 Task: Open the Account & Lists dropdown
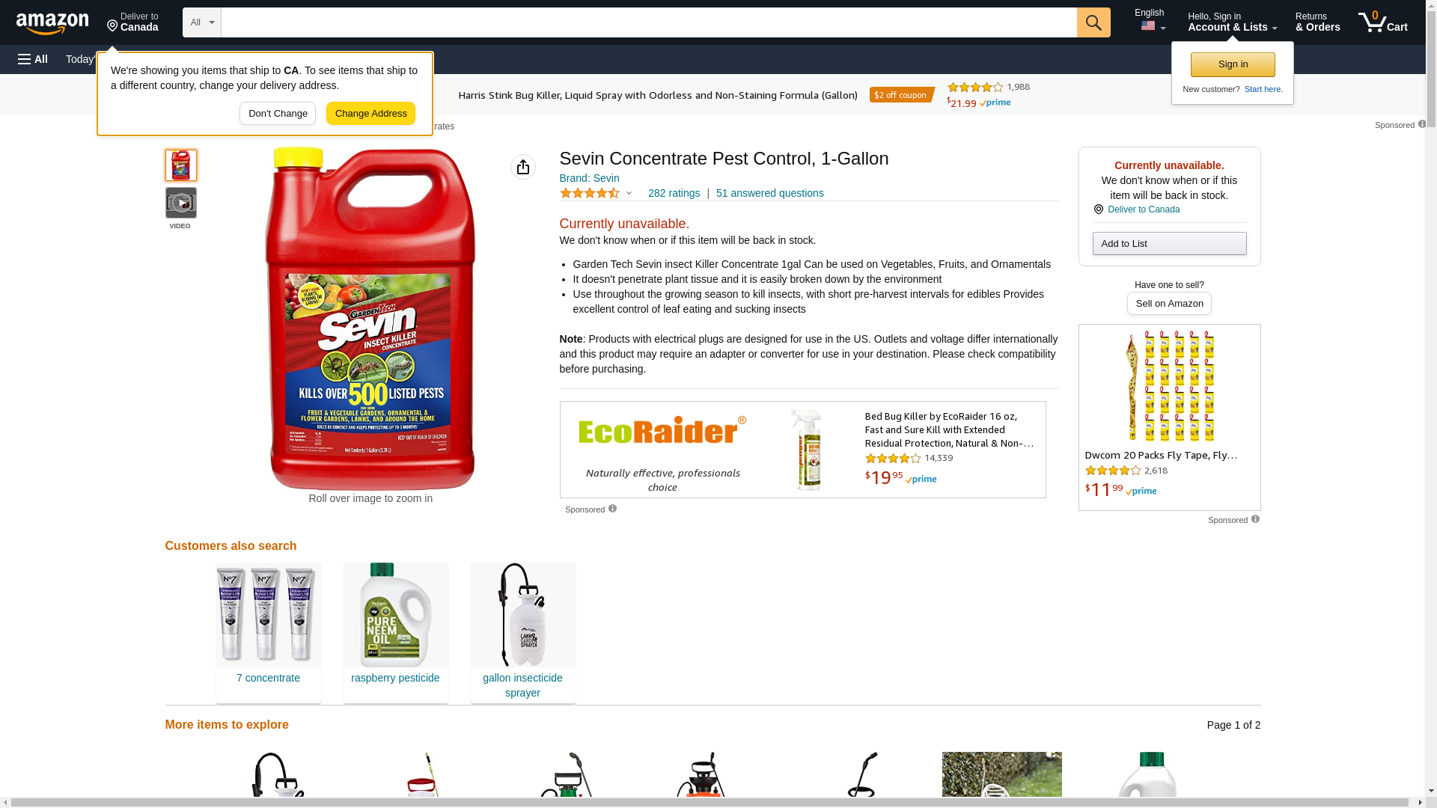tap(1233, 22)
